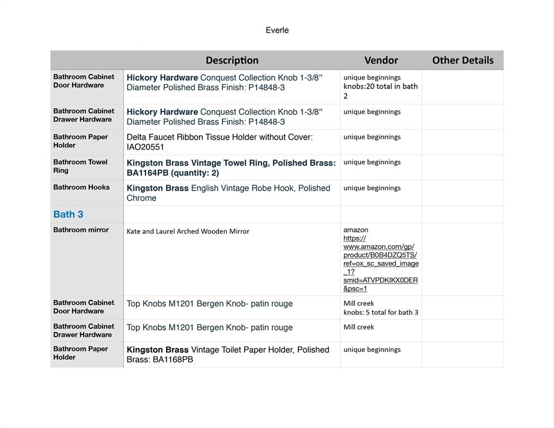Screen dimensions: 554x428
Task: Click the 'Everle' page title
Action: pyautogui.click(x=277, y=31)
